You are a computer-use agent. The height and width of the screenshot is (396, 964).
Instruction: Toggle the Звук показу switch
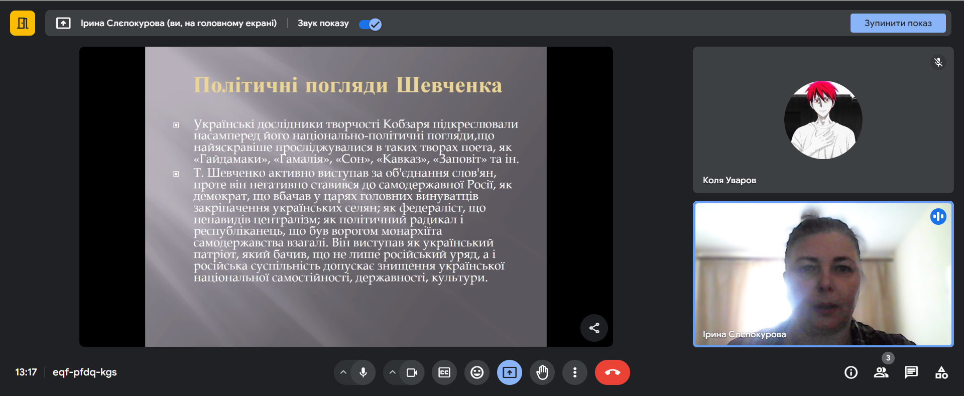point(371,24)
